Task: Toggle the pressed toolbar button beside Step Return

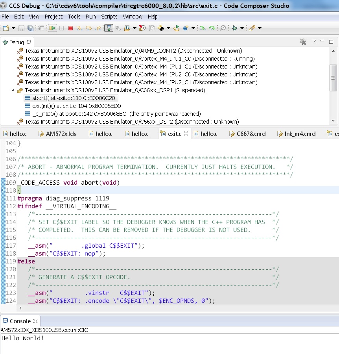Action: point(109,28)
